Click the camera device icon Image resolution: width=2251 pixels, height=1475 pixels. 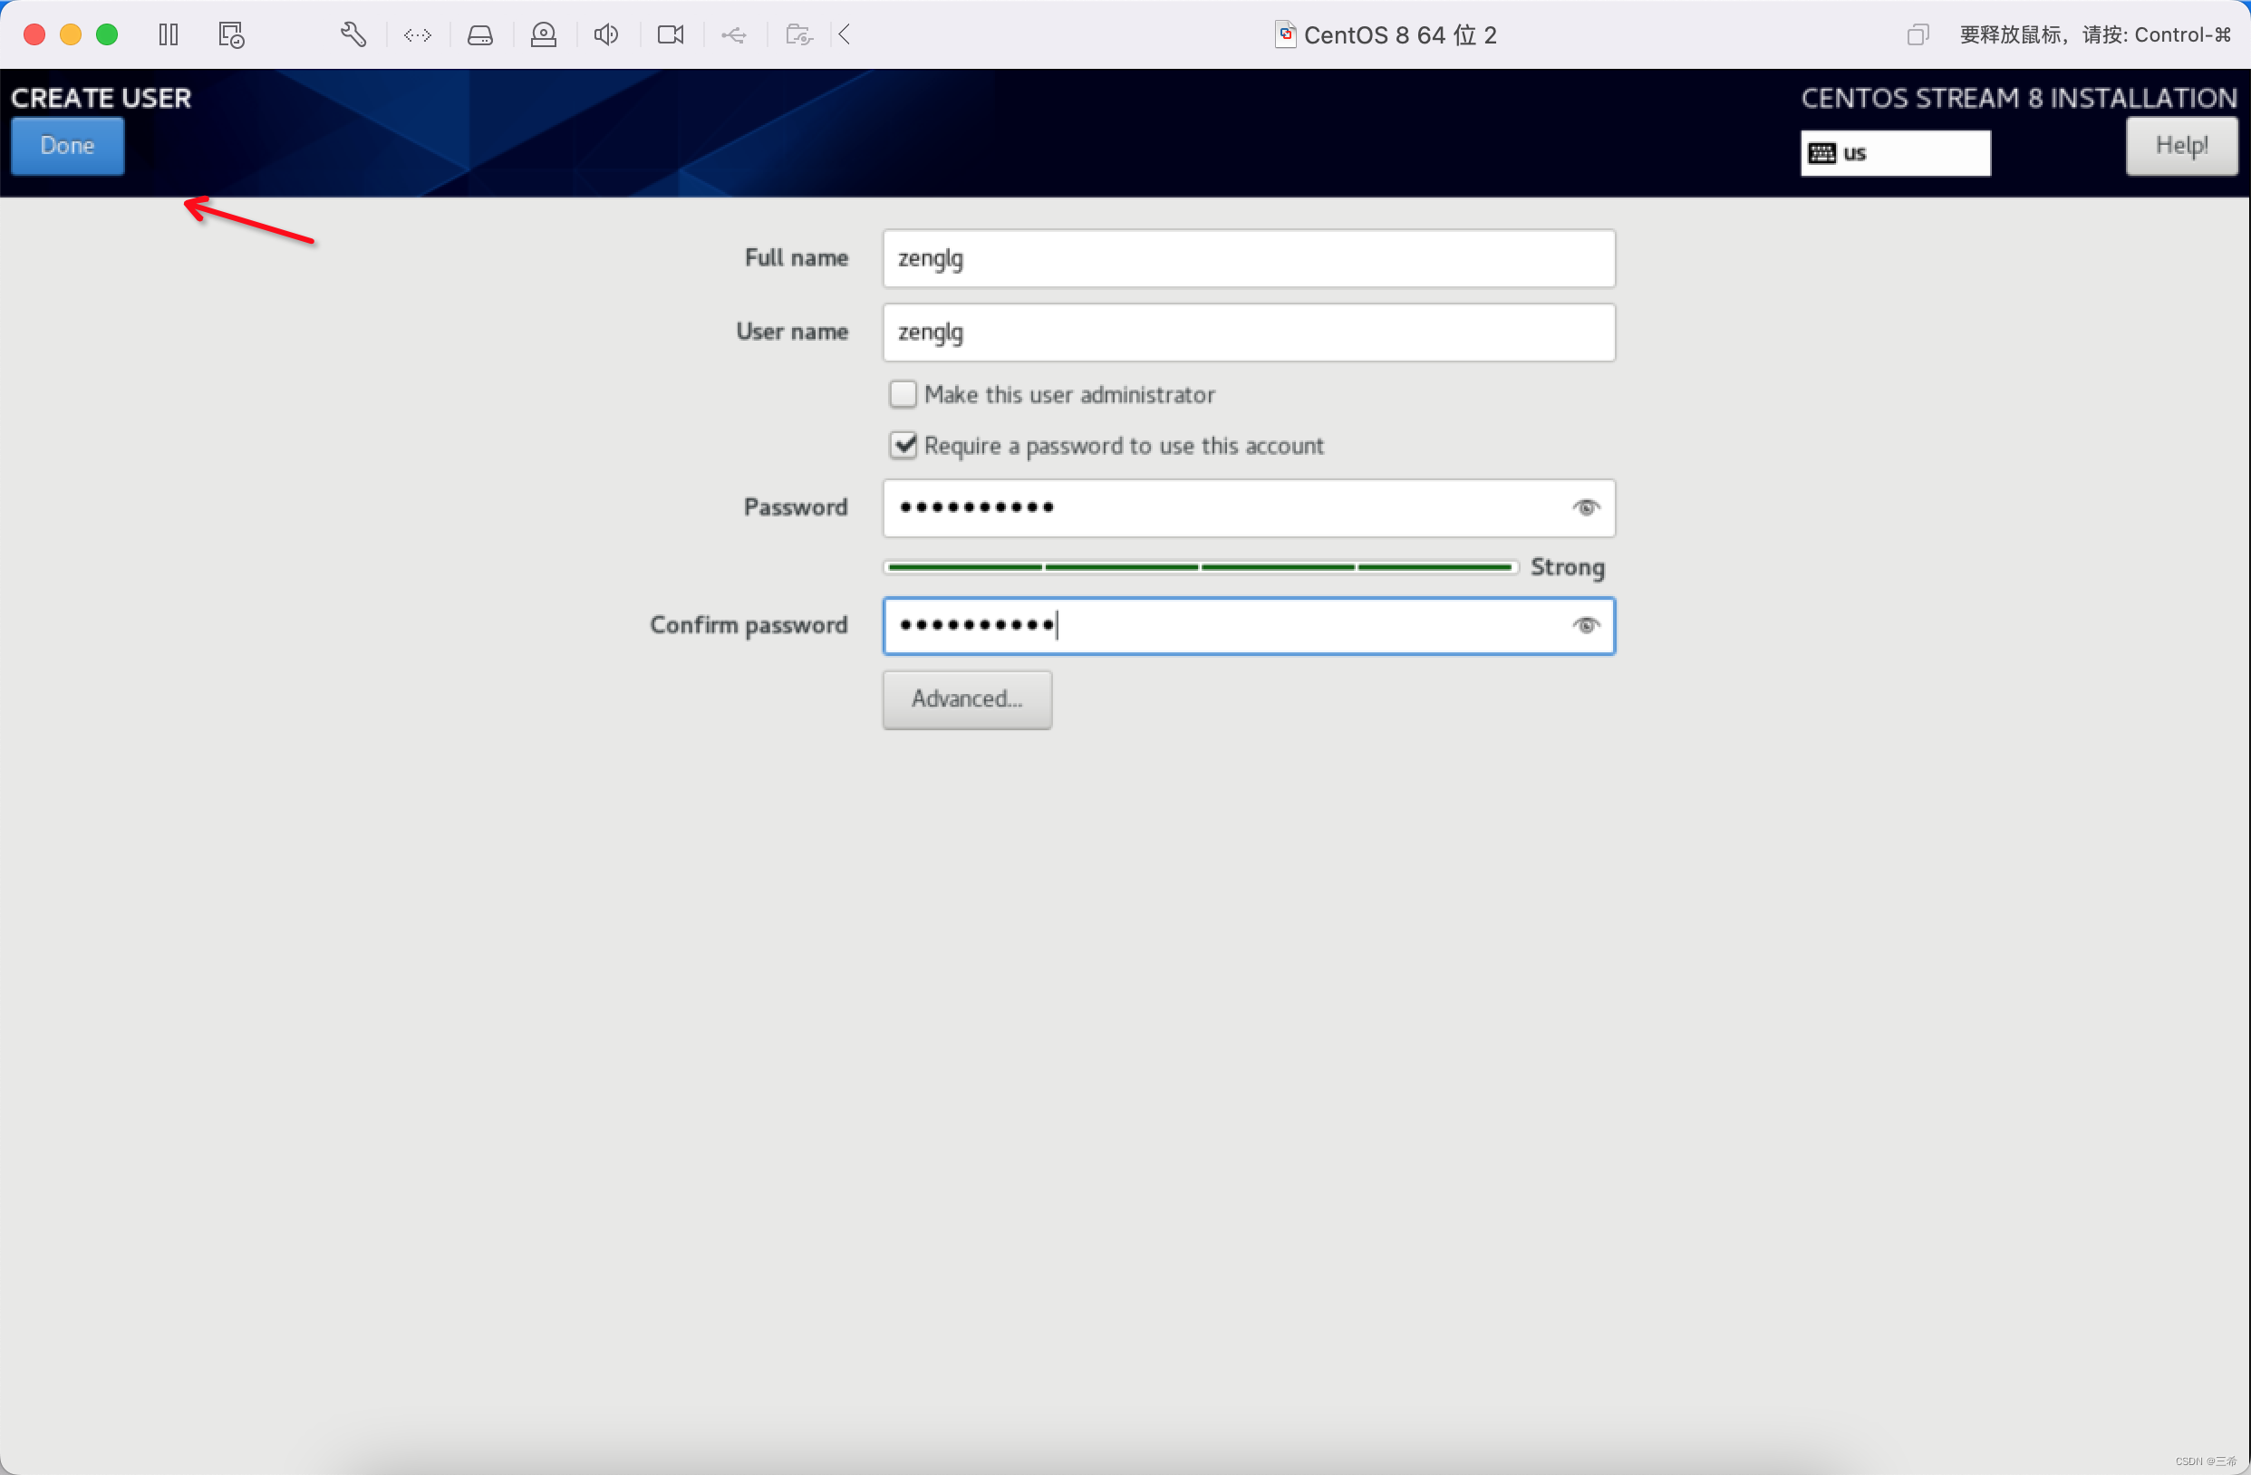pyautogui.click(x=671, y=34)
